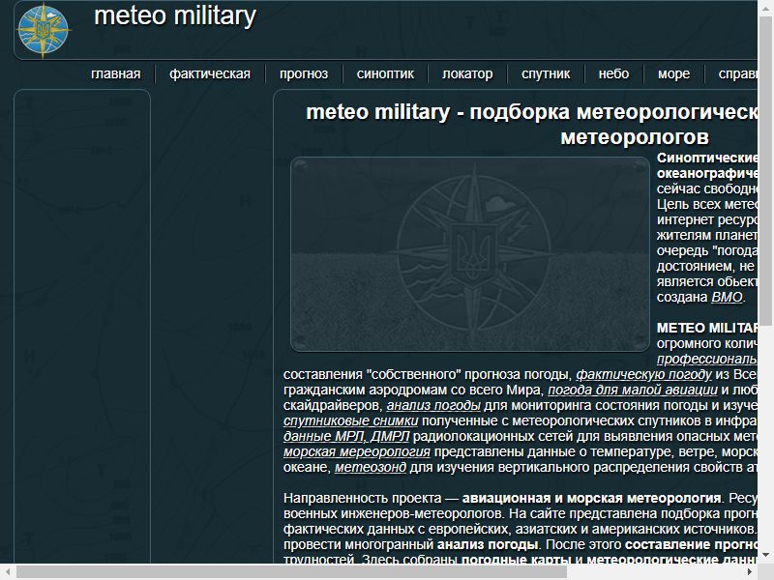Click the horizontal scrollbar thumb

[x=291, y=571]
